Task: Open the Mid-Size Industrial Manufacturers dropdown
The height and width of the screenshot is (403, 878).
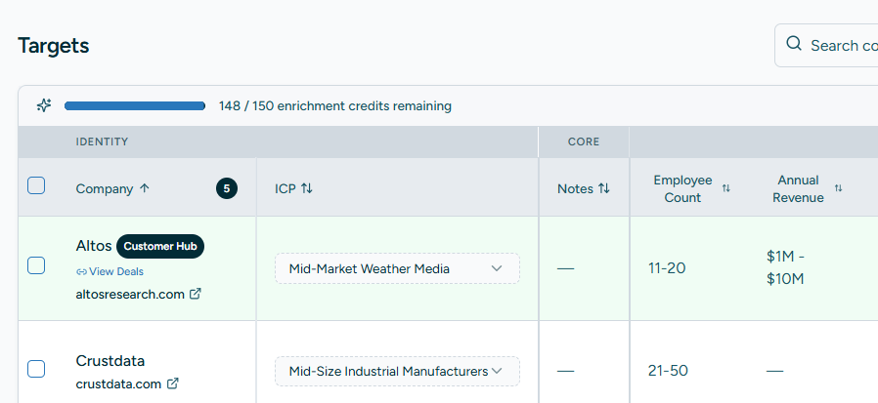Action: [x=397, y=371]
